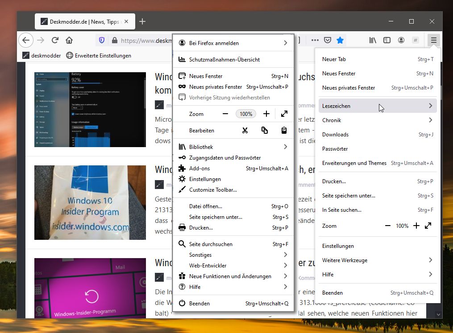Open Schutzmaßnahmen-Übersicht
The height and width of the screenshot is (333, 453).
233,59
